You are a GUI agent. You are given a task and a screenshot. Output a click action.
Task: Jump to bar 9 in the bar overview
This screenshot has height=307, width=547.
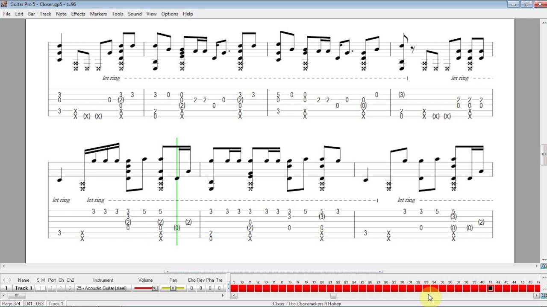click(234, 288)
